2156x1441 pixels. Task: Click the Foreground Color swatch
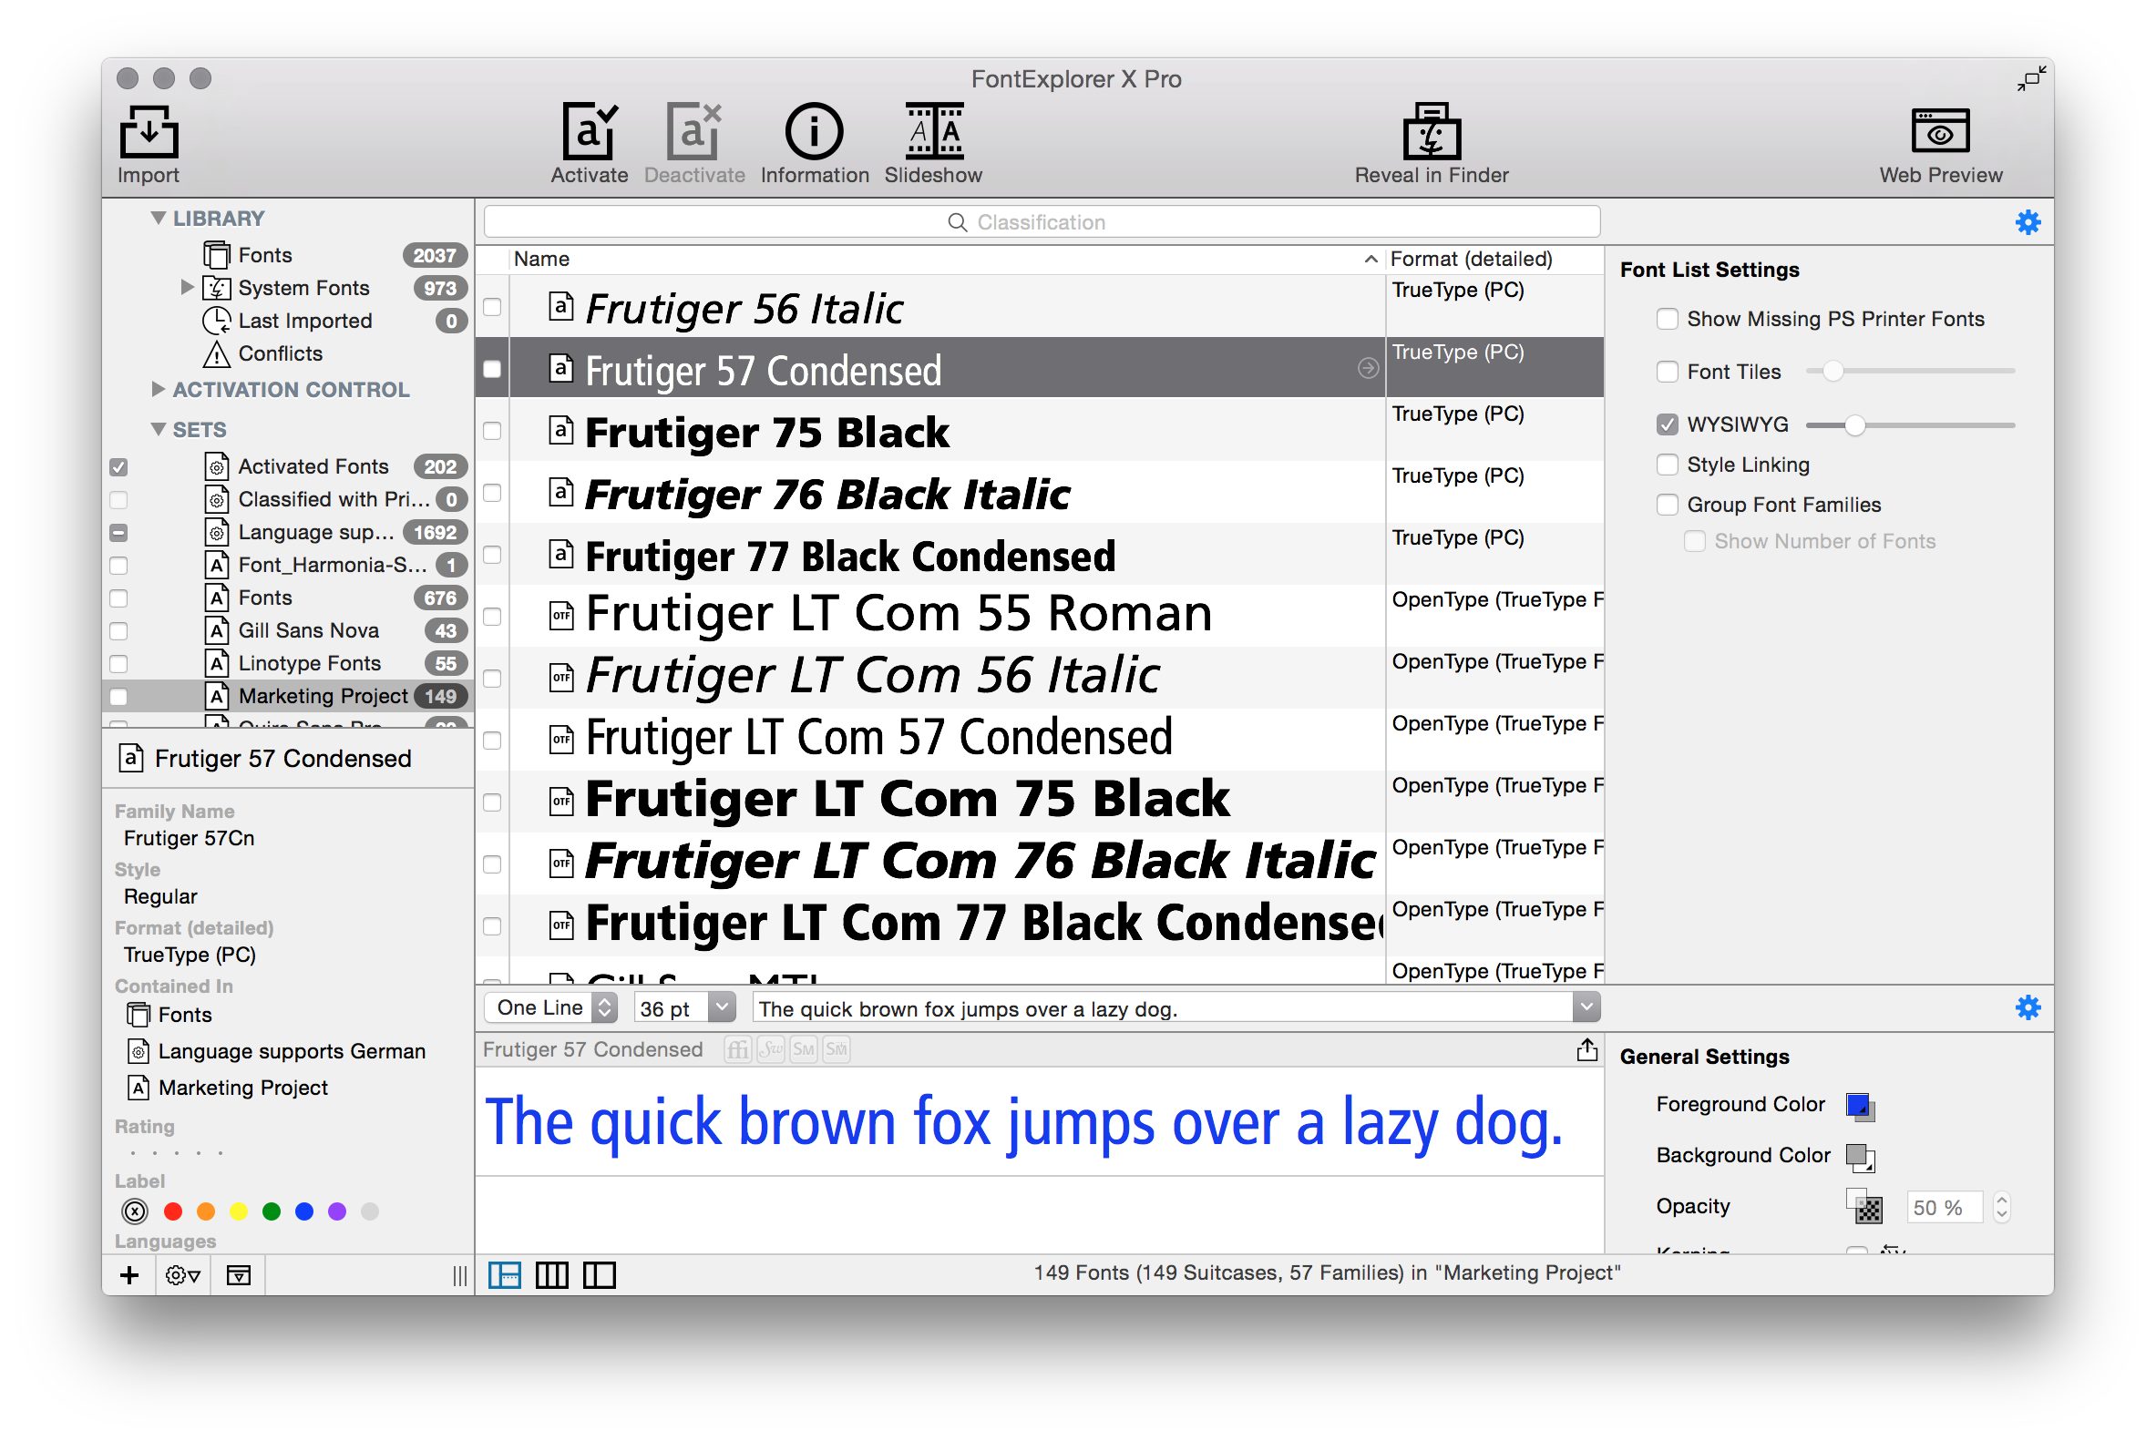(1858, 1106)
